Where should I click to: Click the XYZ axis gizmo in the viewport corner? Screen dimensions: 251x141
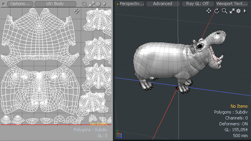119,134
